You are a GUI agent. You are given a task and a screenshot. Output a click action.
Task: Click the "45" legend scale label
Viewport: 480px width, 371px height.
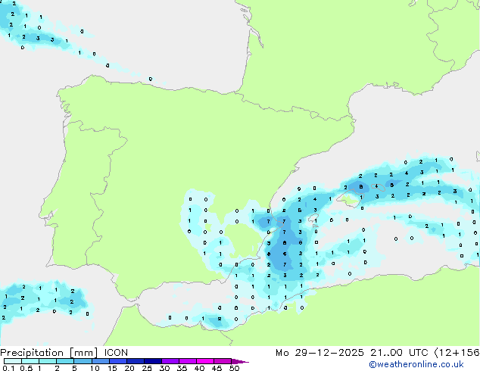pyautogui.click(x=217, y=368)
